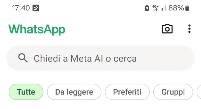Open the camera from WhatsApp header

[167, 29]
